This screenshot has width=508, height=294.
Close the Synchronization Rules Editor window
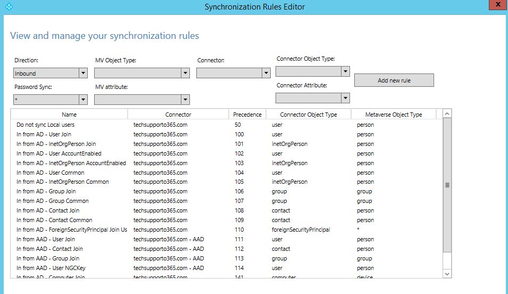498,5
